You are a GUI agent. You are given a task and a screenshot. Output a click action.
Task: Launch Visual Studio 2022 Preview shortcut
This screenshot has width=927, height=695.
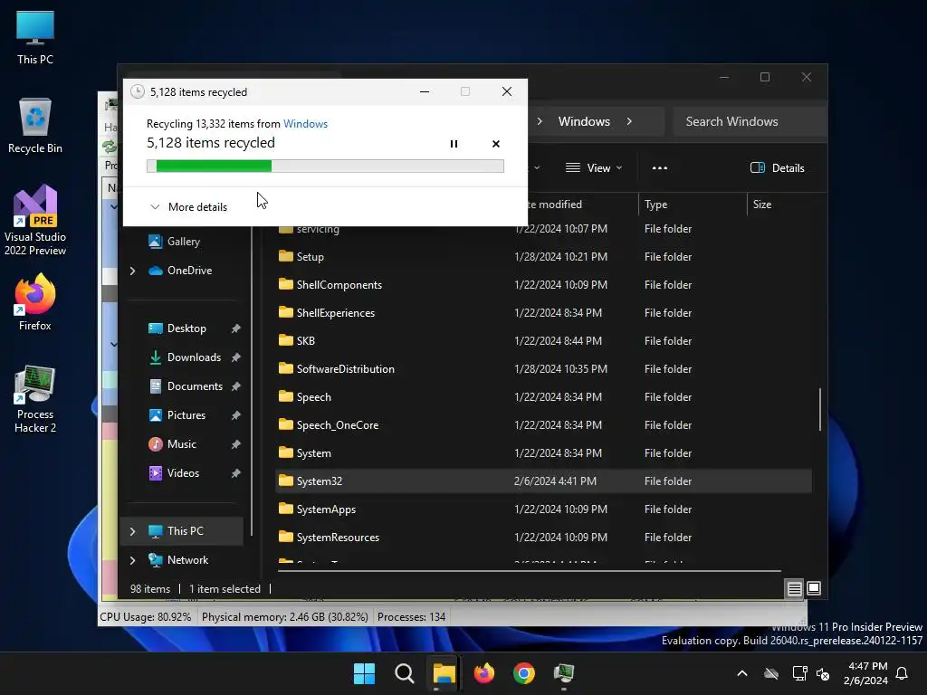[x=35, y=221]
